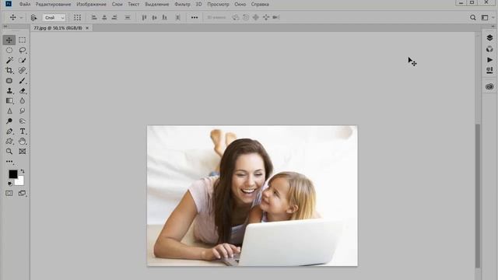Select the Crop tool
The height and width of the screenshot is (280, 498).
click(9, 70)
